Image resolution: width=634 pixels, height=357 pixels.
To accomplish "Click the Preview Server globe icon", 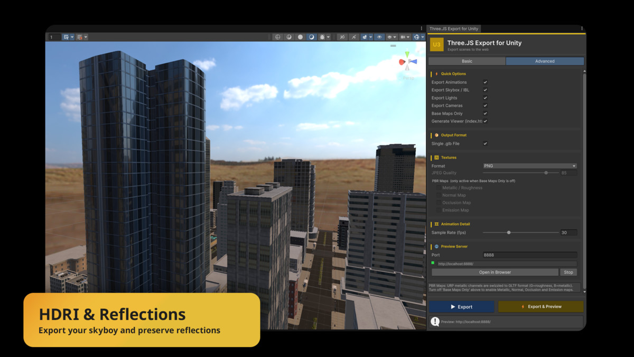I will 436,246.
